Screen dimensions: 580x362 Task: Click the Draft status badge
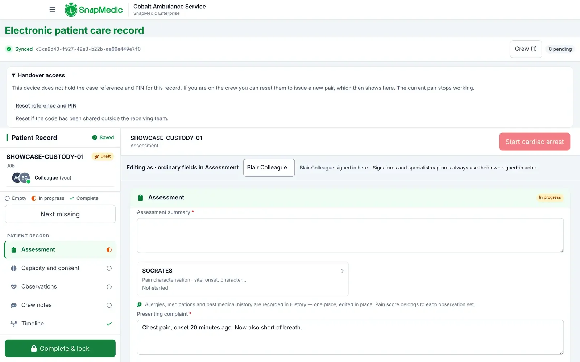coord(103,156)
